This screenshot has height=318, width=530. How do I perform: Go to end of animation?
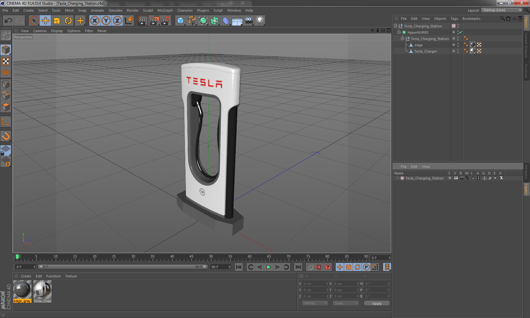pyautogui.click(x=298, y=267)
